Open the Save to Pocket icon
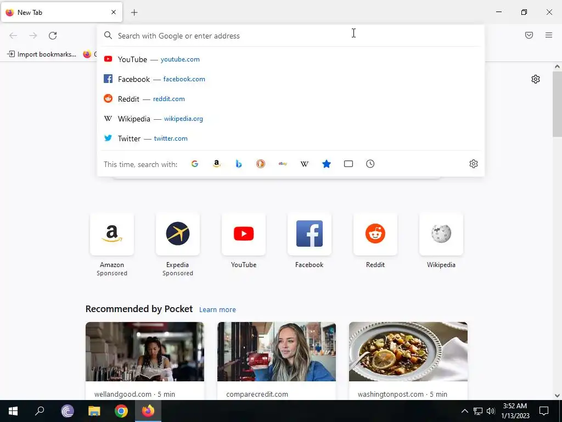The height and width of the screenshot is (422, 562). pyautogui.click(x=529, y=35)
